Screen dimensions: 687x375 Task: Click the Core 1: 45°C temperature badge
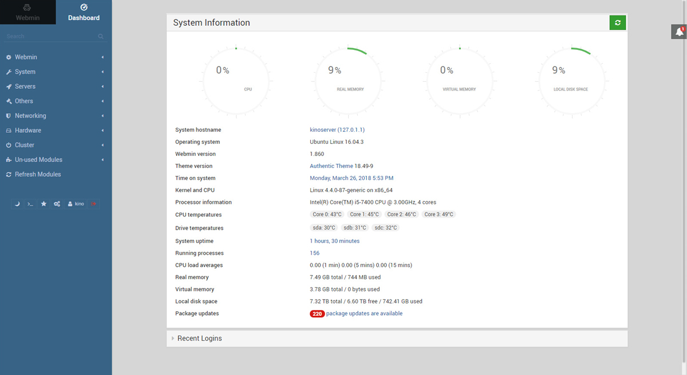coord(365,215)
